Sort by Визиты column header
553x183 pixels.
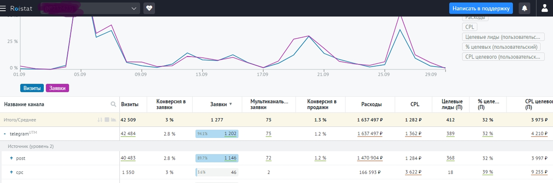(129, 104)
